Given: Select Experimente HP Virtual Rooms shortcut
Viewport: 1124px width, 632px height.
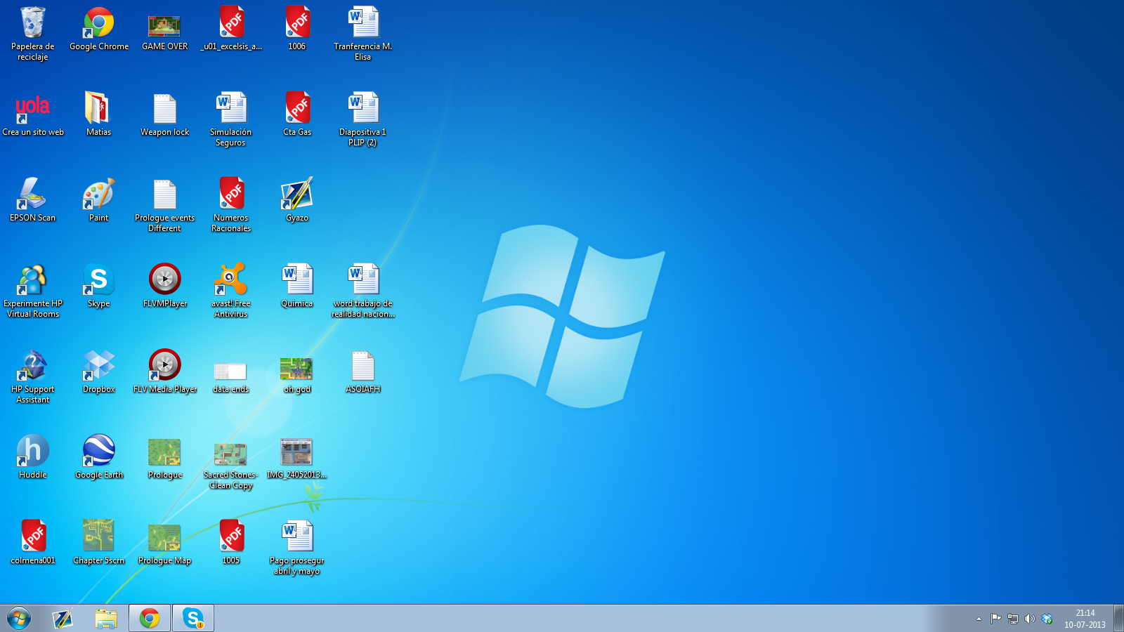Looking at the screenshot, I should tap(33, 291).
